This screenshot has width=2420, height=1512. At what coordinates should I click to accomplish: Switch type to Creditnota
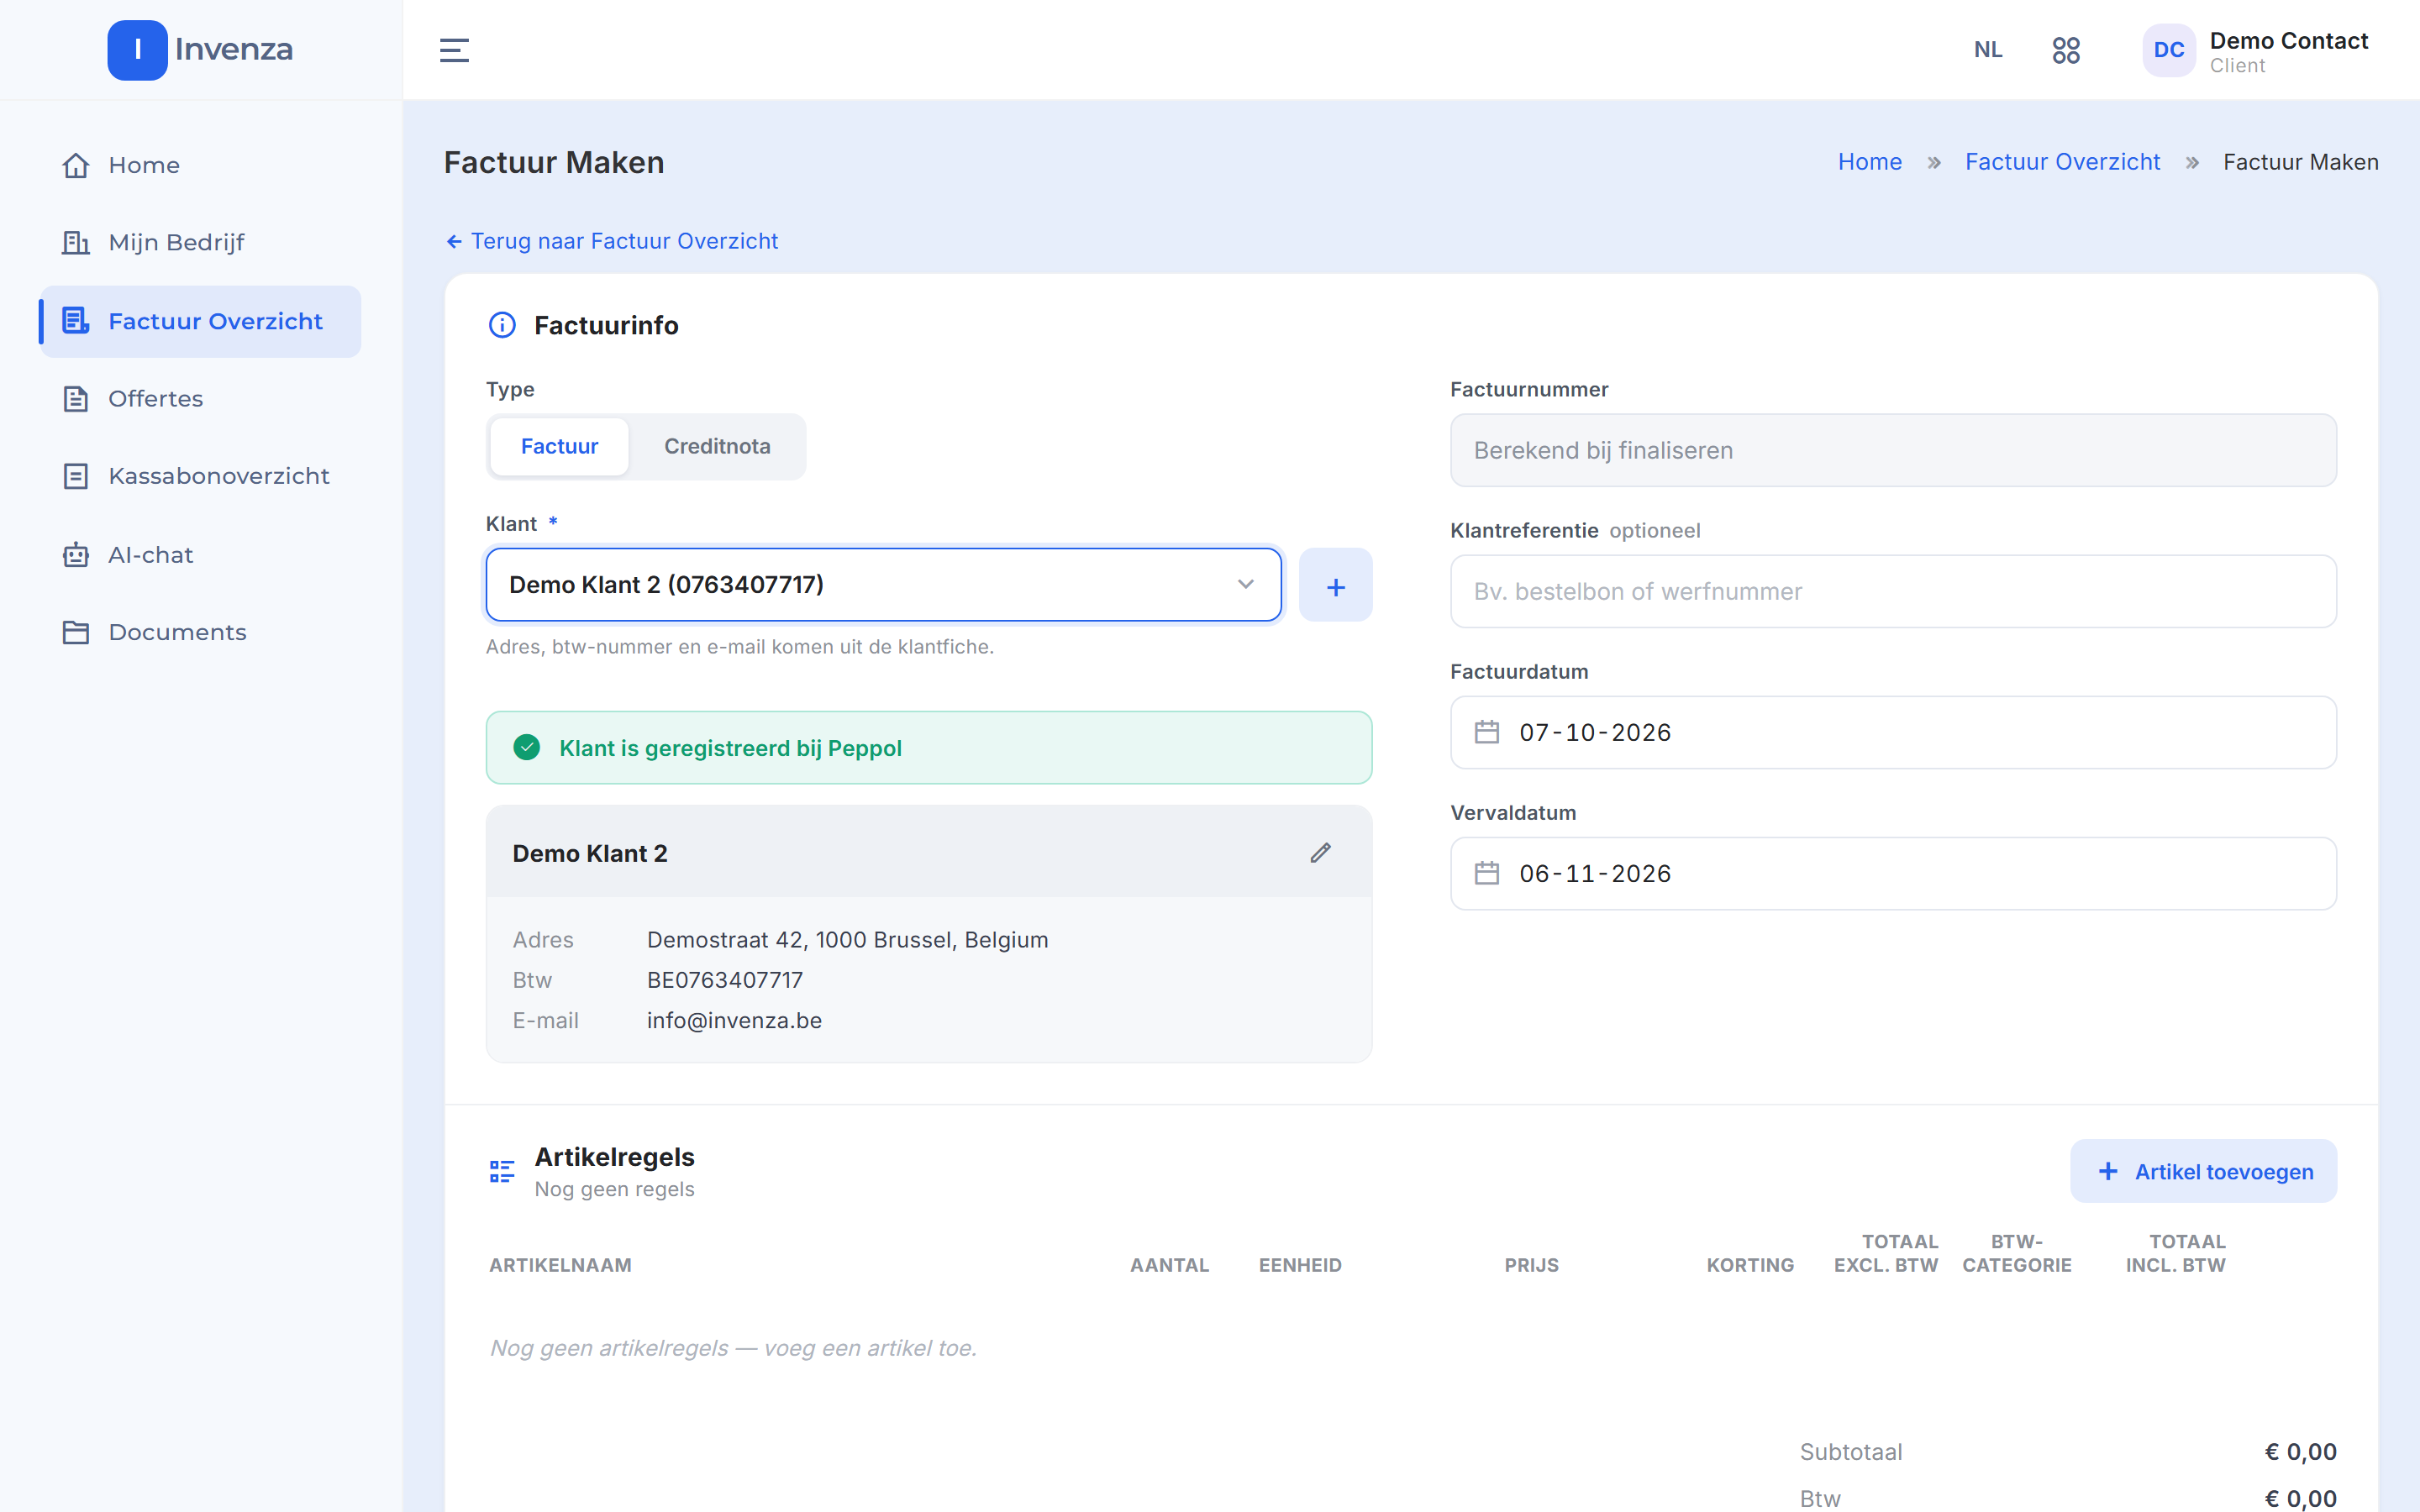tap(717, 446)
